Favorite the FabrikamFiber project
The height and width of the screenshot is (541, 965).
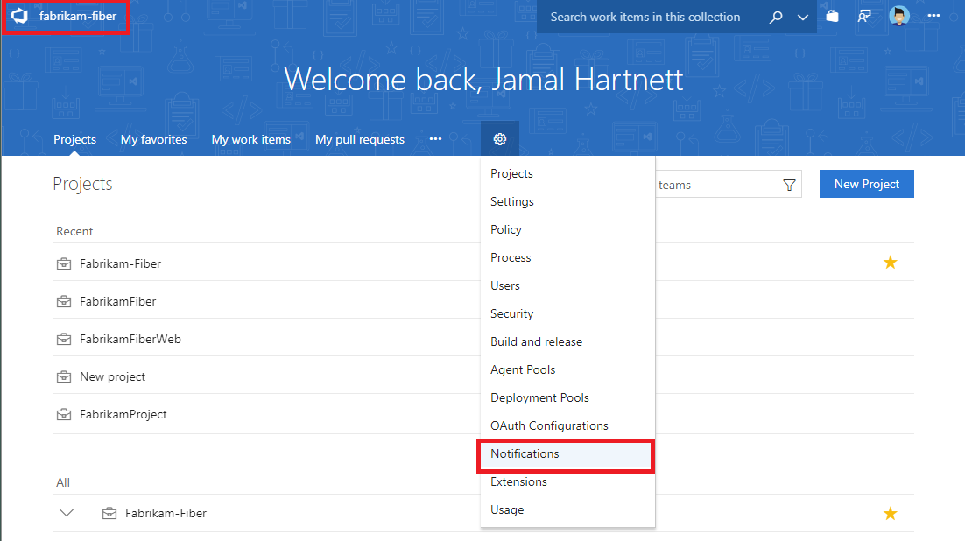click(890, 300)
